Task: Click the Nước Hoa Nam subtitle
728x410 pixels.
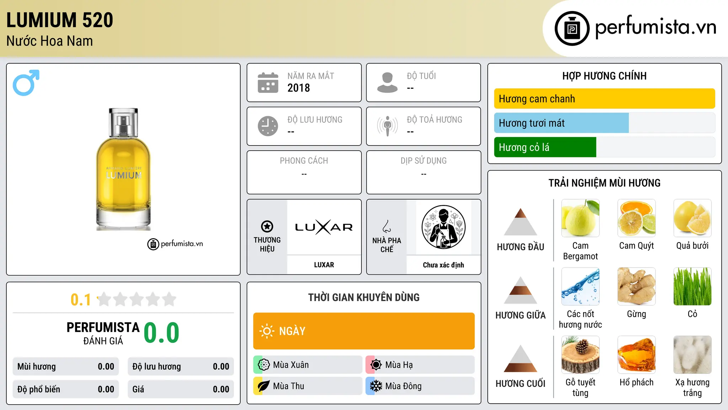Action: 49,41
